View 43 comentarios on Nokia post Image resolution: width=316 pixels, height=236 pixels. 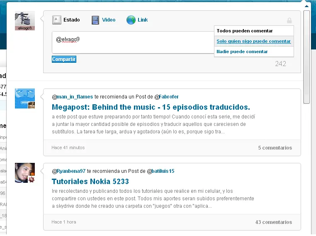tap(273, 222)
